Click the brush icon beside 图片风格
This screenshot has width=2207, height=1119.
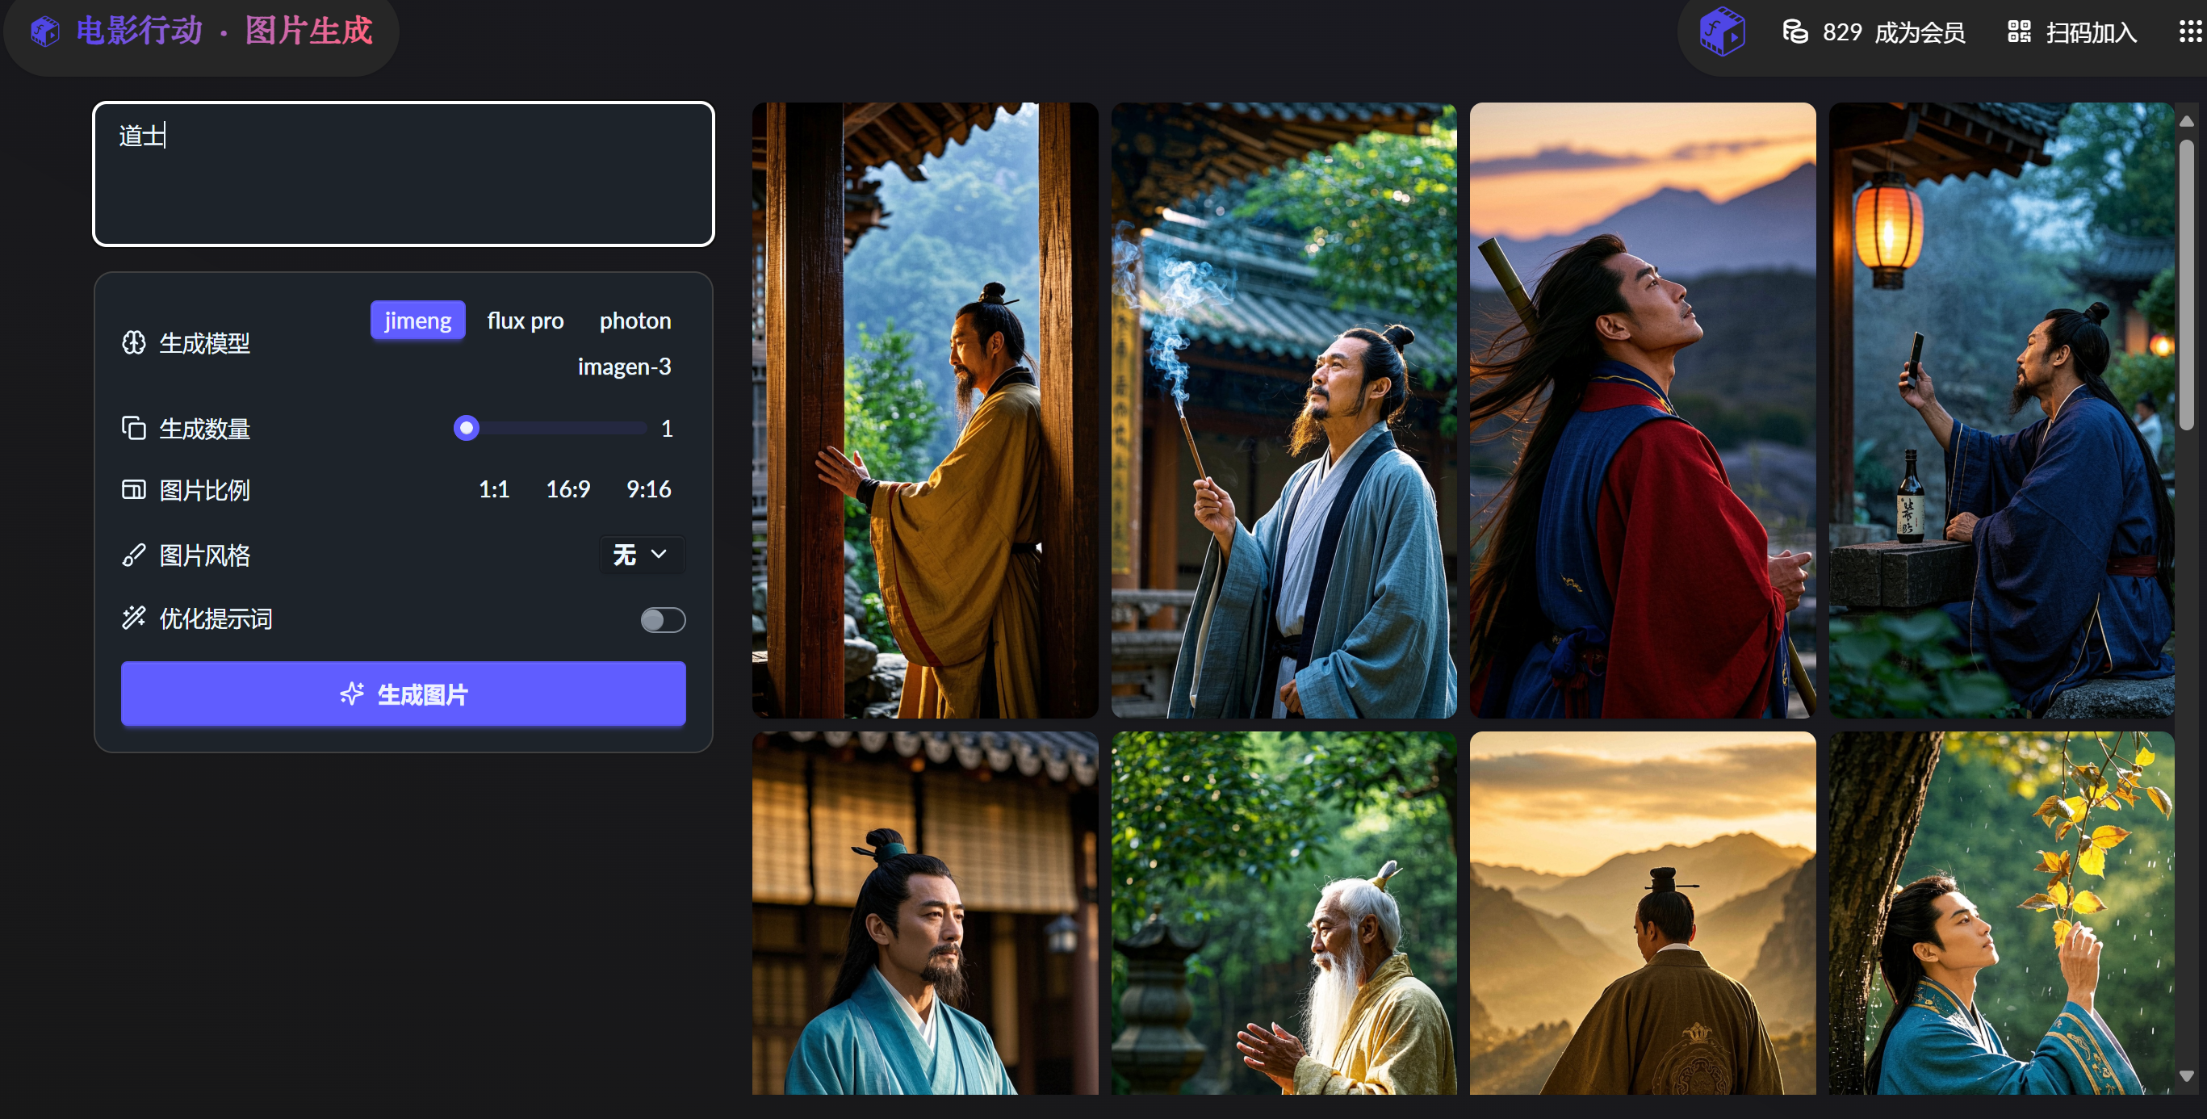(x=134, y=555)
